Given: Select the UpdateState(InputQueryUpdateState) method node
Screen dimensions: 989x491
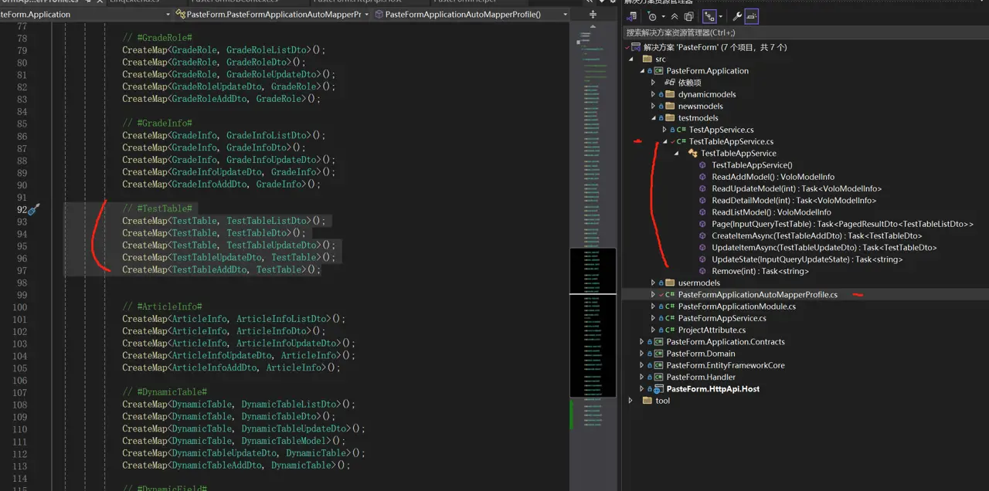Looking at the screenshot, I should point(807,259).
